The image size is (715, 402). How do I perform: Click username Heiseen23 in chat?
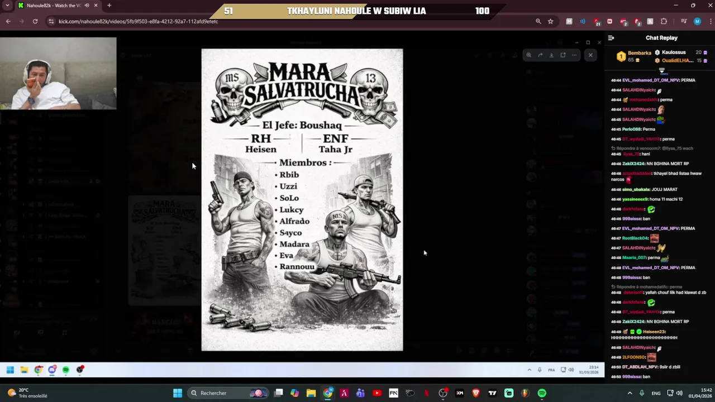[654, 332]
